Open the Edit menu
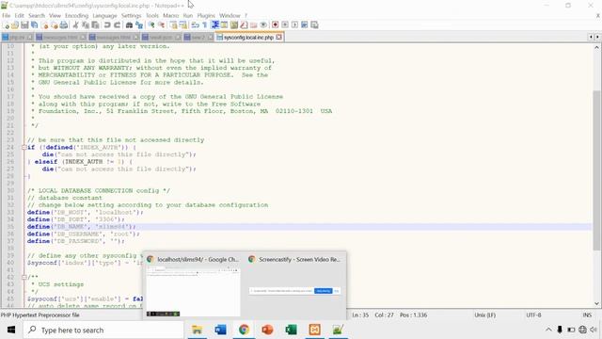This screenshot has height=339, width=602. pyautogui.click(x=19, y=15)
